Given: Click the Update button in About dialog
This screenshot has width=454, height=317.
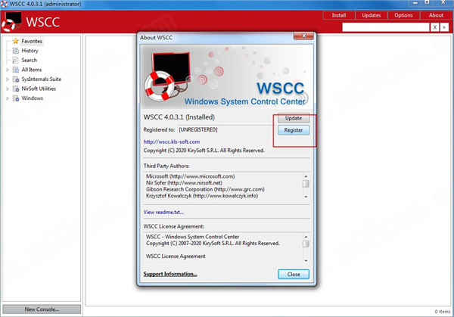Looking at the screenshot, I should [x=294, y=118].
